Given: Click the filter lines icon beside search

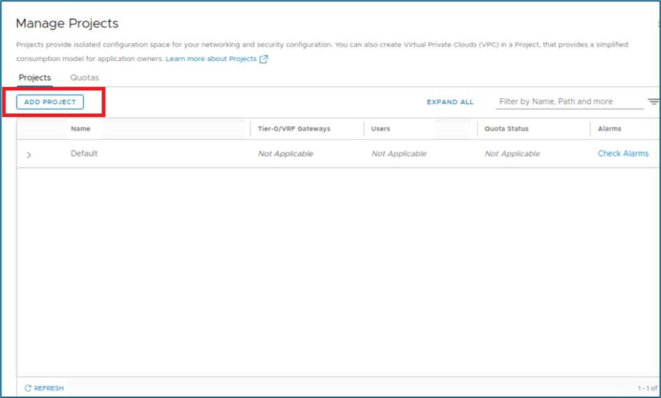Looking at the screenshot, I should pyautogui.click(x=653, y=102).
